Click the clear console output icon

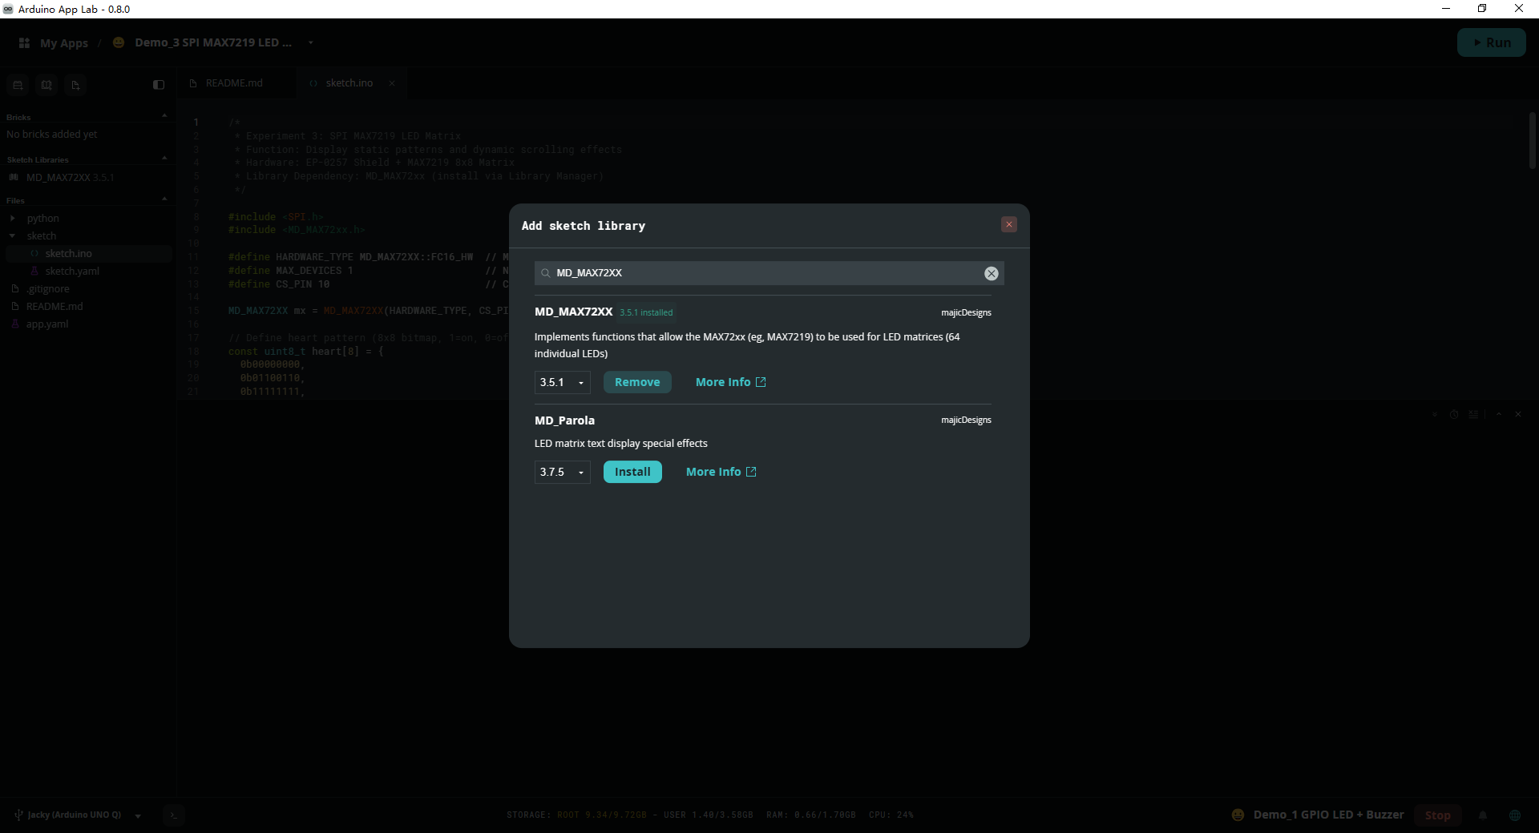1473,414
